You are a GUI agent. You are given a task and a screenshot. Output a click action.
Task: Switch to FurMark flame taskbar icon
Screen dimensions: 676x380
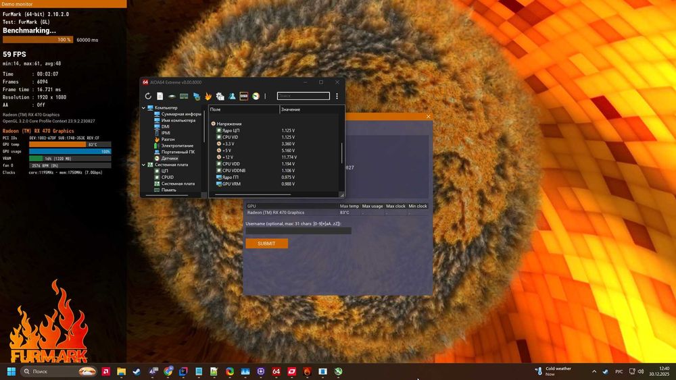point(307,371)
